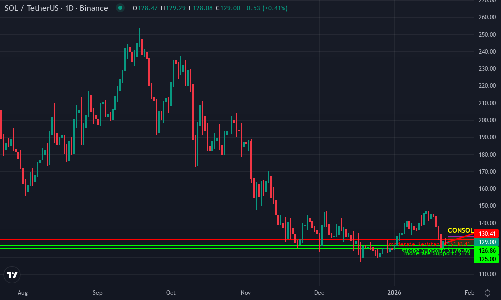This screenshot has width=501, height=300.
Task: Select the green 125.00 price label
Action: tap(487, 259)
